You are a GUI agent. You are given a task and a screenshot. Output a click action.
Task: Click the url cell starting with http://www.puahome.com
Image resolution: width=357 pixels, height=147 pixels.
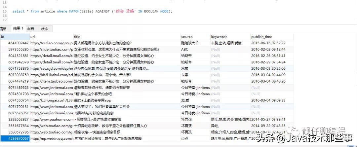[x=51, y=120]
